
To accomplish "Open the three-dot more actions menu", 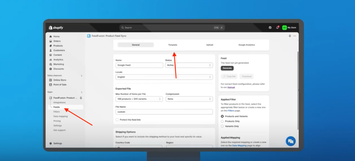I will point(295,36).
